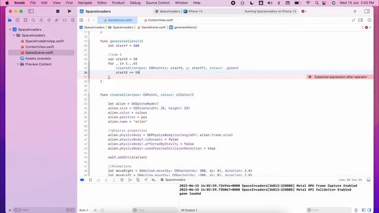Click the Run play button
This screenshot has height=213, width=379.
tap(69, 11)
